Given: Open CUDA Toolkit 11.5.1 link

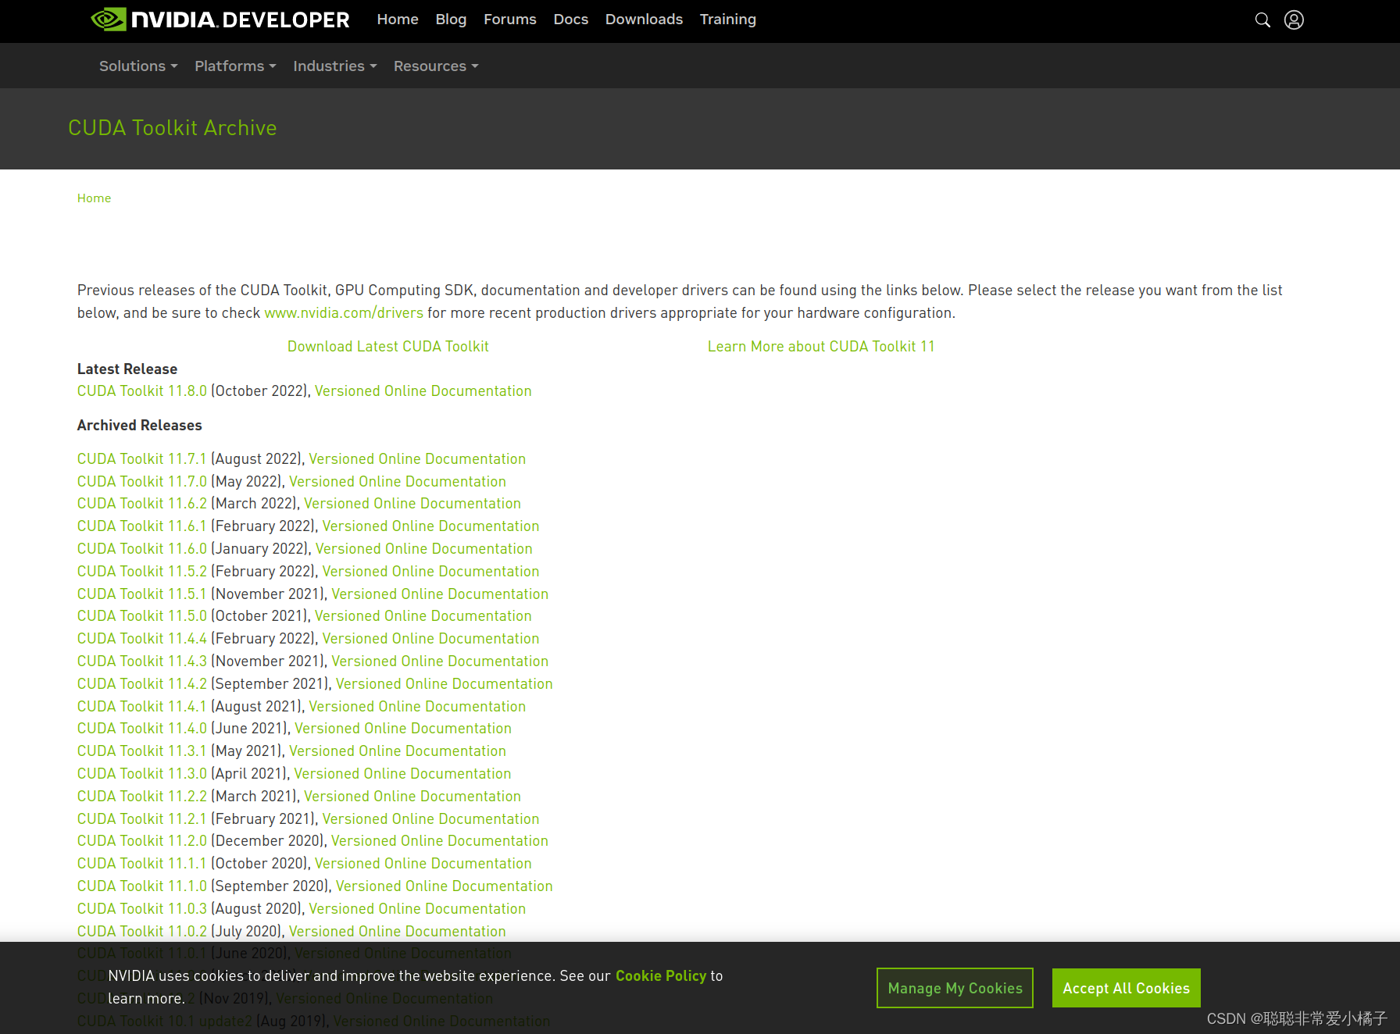Looking at the screenshot, I should click(142, 594).
